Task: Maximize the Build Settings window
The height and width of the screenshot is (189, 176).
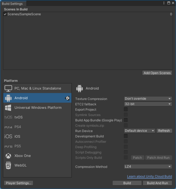Action: pos(169,3)
